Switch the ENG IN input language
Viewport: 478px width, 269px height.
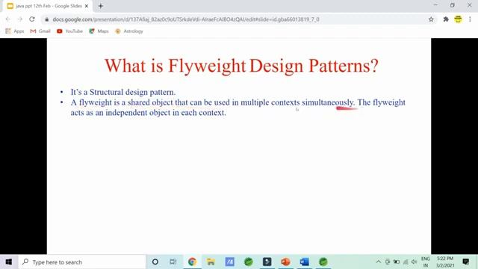pyautogui.click(x=426, y=262)
